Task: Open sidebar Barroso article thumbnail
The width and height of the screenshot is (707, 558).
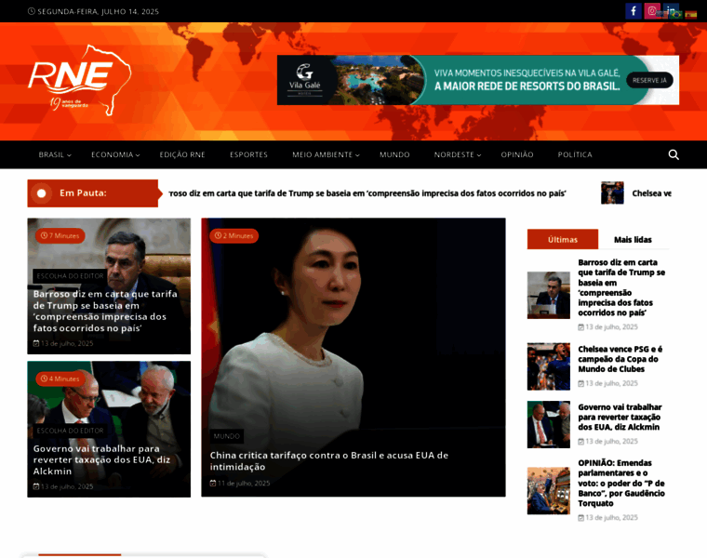Action: click(548, 295)
